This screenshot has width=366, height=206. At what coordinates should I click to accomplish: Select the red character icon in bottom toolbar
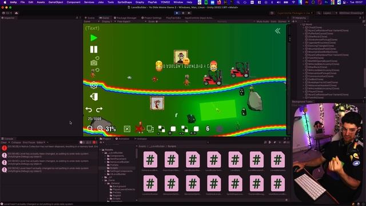coord(140,128)
